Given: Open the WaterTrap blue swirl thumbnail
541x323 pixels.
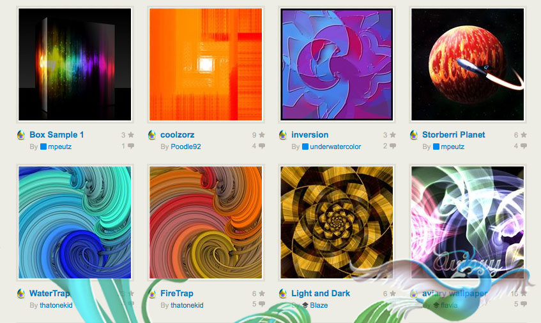Looking at the screenshot, I should click(x=75, y=222).
